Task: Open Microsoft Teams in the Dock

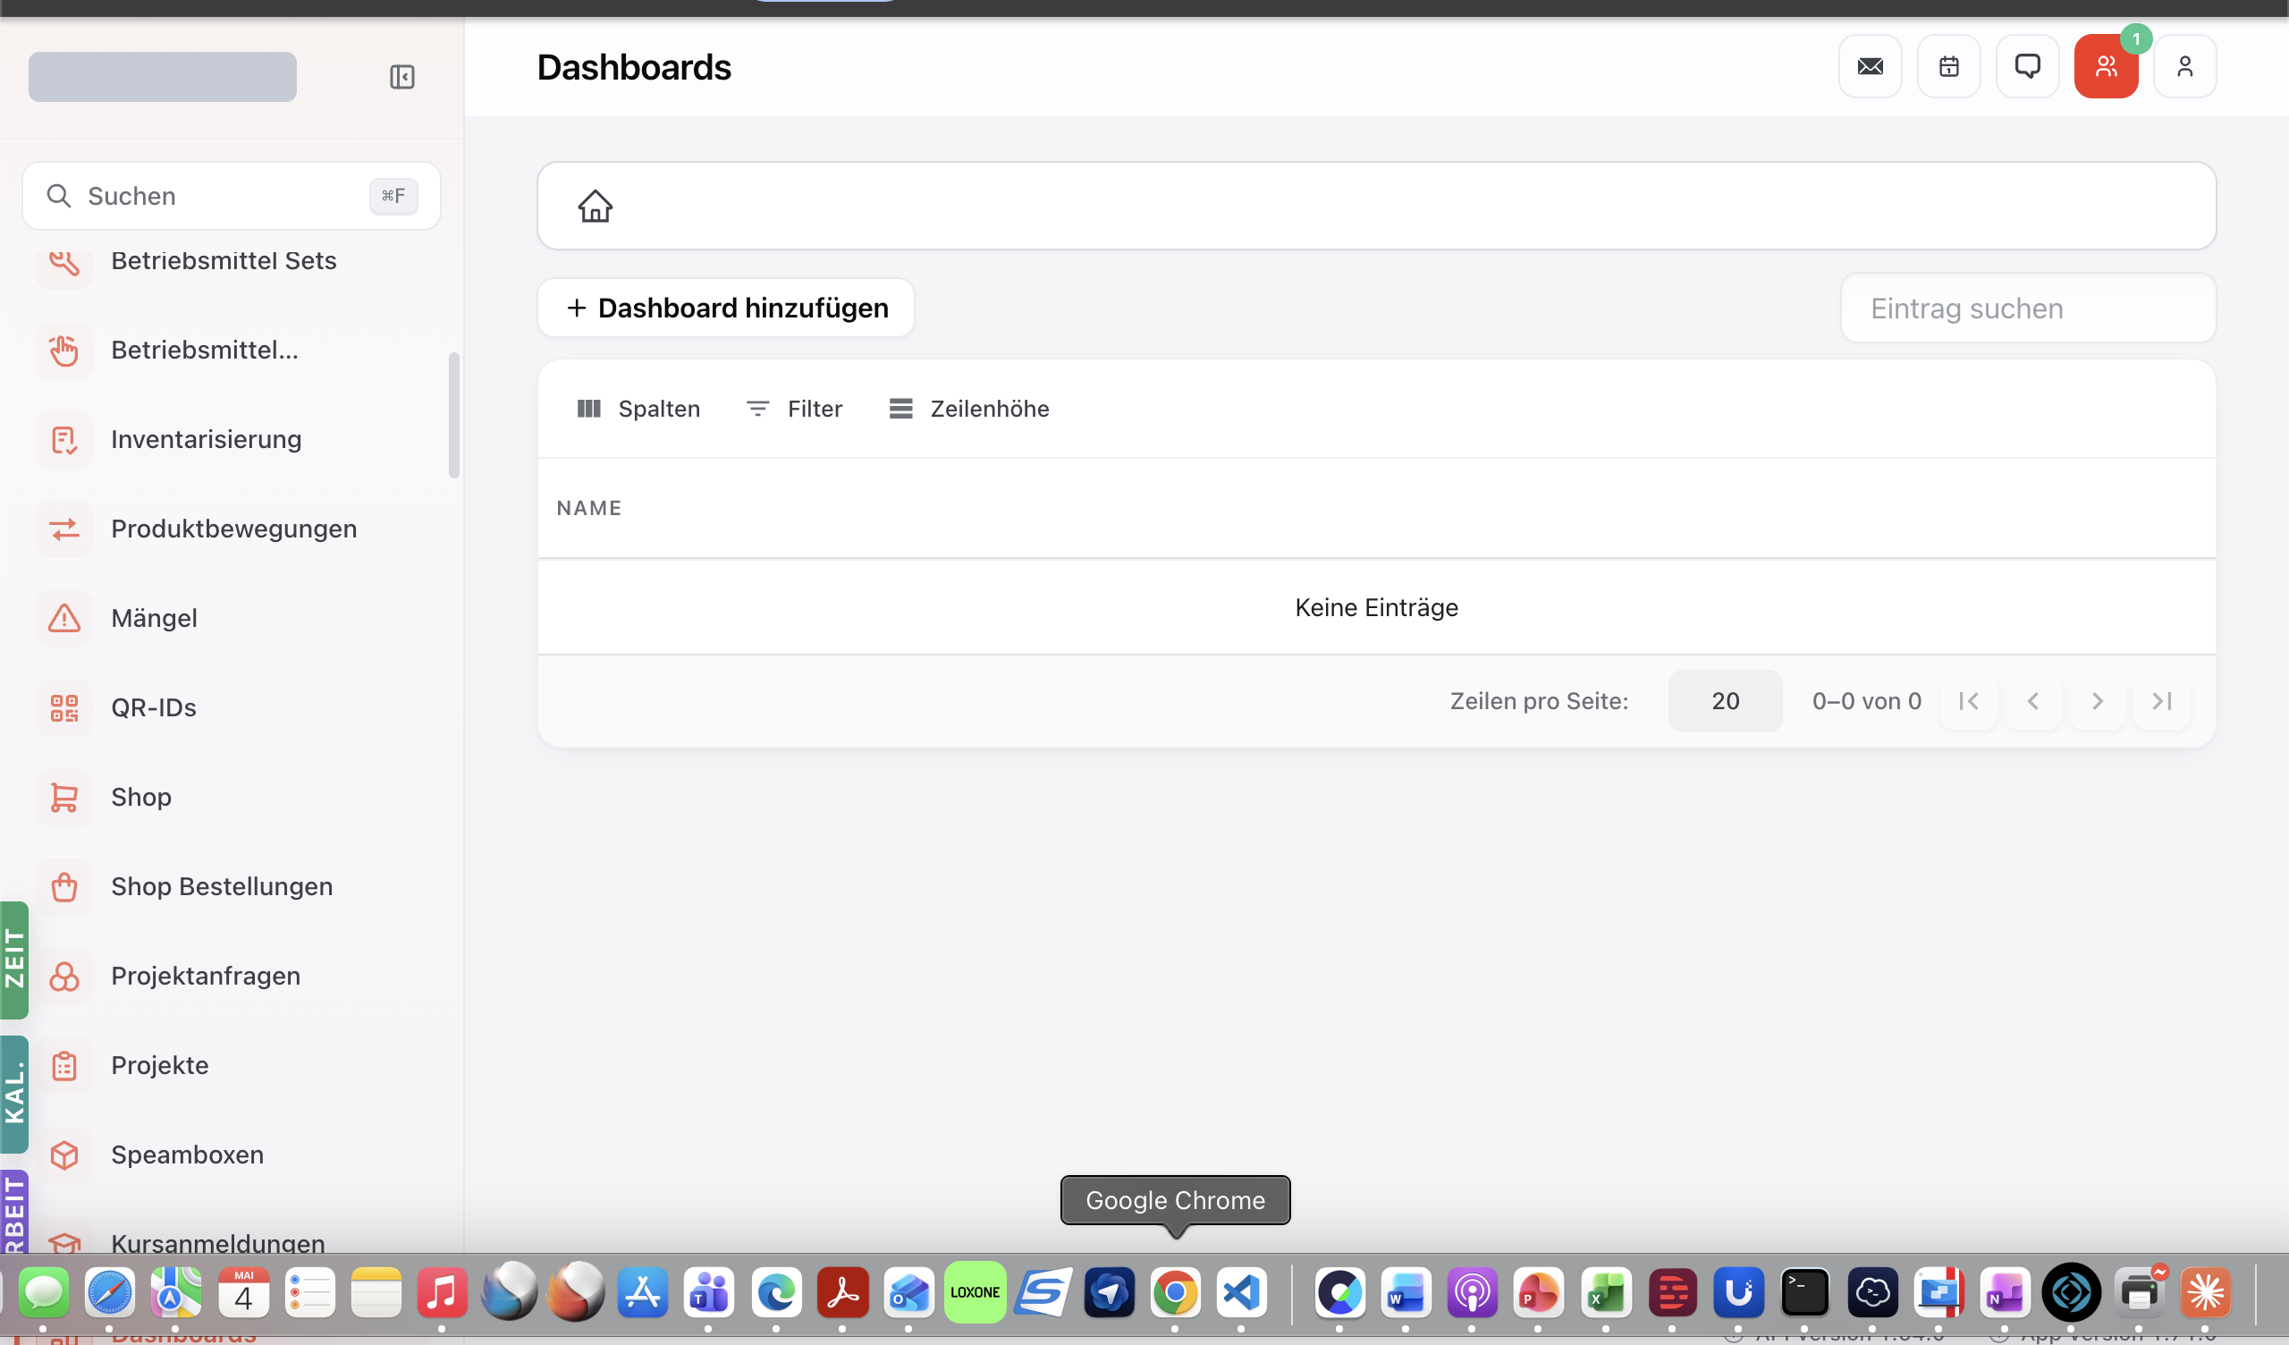Action: point(708,1292)
